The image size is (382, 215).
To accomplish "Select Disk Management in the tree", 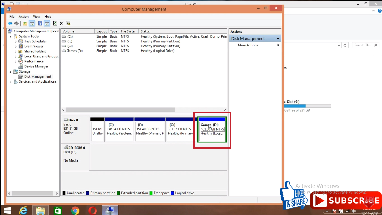I will [38, 76].
